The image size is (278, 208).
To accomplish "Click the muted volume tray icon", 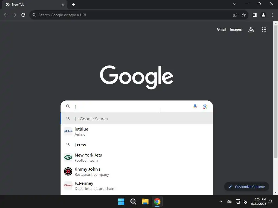I will point(245,201).
